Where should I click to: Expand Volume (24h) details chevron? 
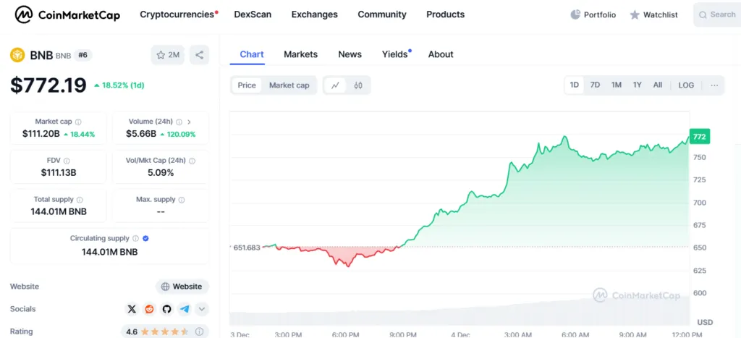click(x=190, y=122)
